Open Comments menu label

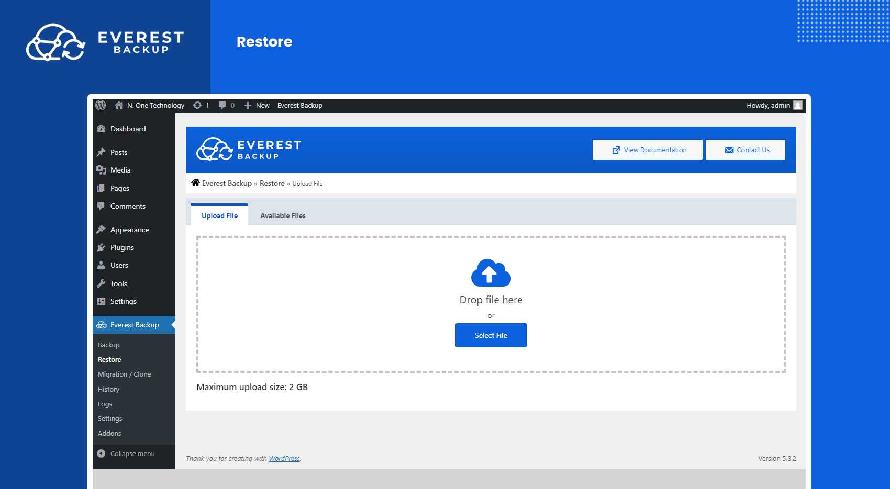click(x=128, y=206)
